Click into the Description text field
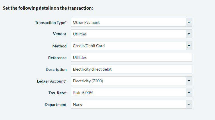The image size is (215, 120). [x=131, y=69]
